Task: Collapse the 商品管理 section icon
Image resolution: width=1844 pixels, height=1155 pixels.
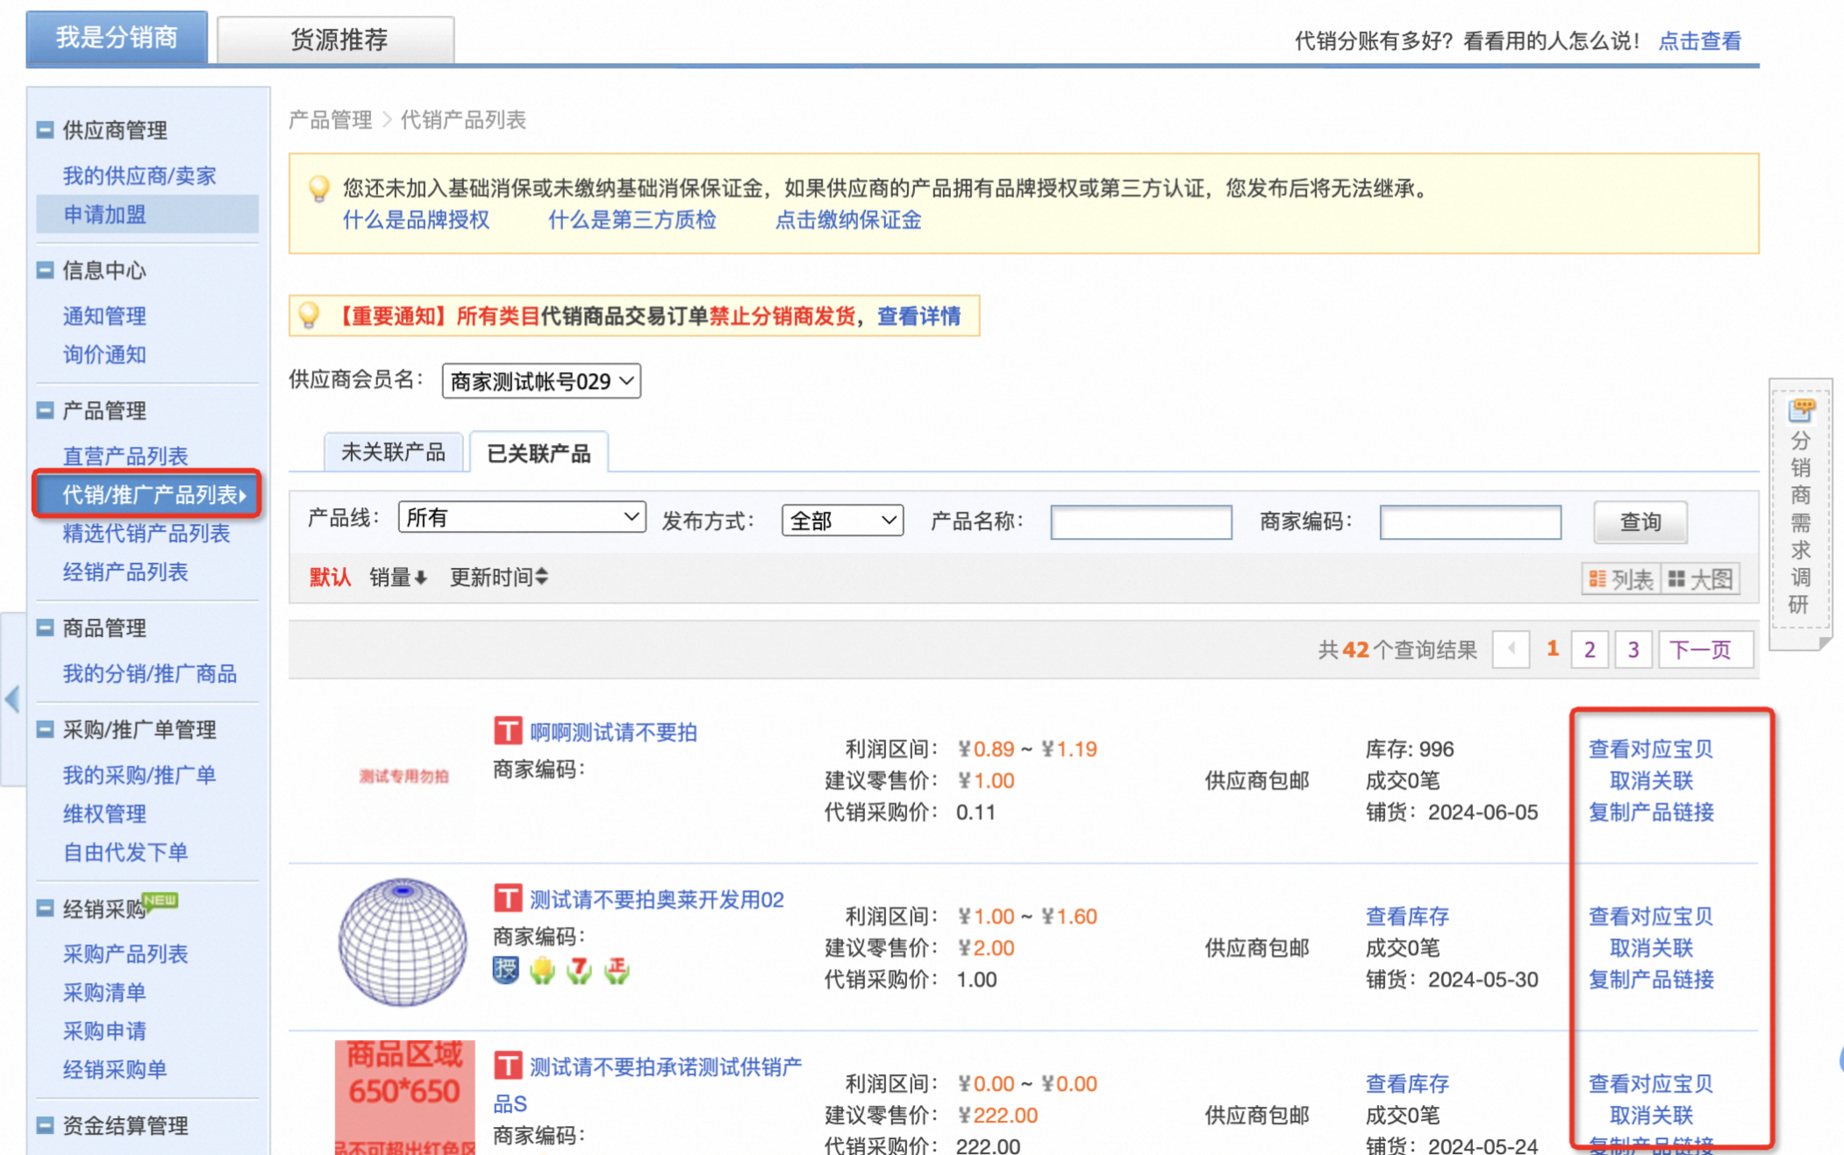Action: 45,628
